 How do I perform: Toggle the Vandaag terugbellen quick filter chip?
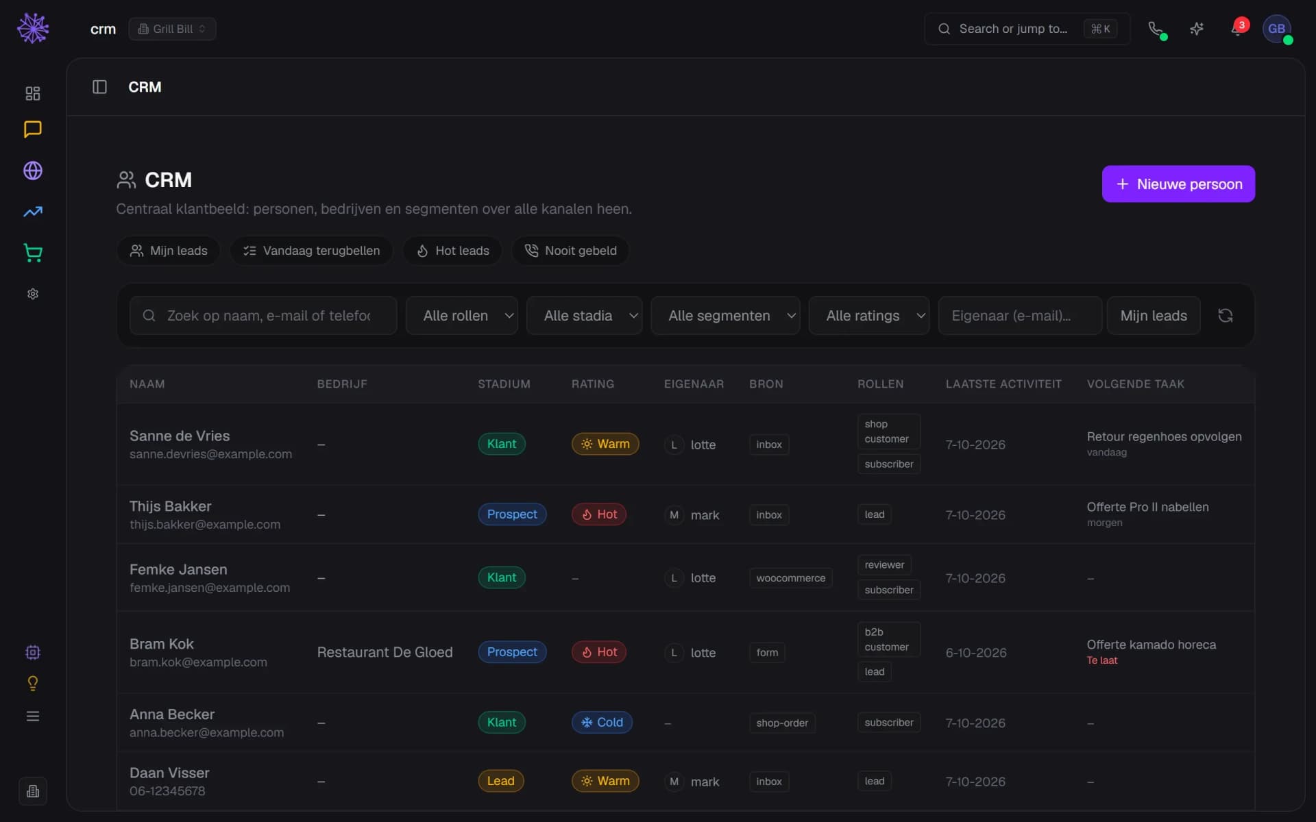point(311,251)
